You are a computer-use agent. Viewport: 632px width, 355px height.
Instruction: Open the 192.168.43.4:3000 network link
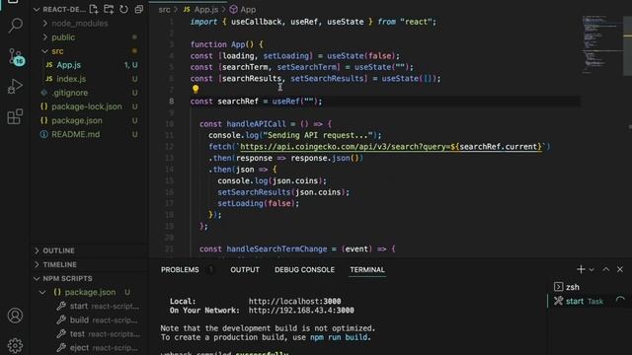pos(301,311)
